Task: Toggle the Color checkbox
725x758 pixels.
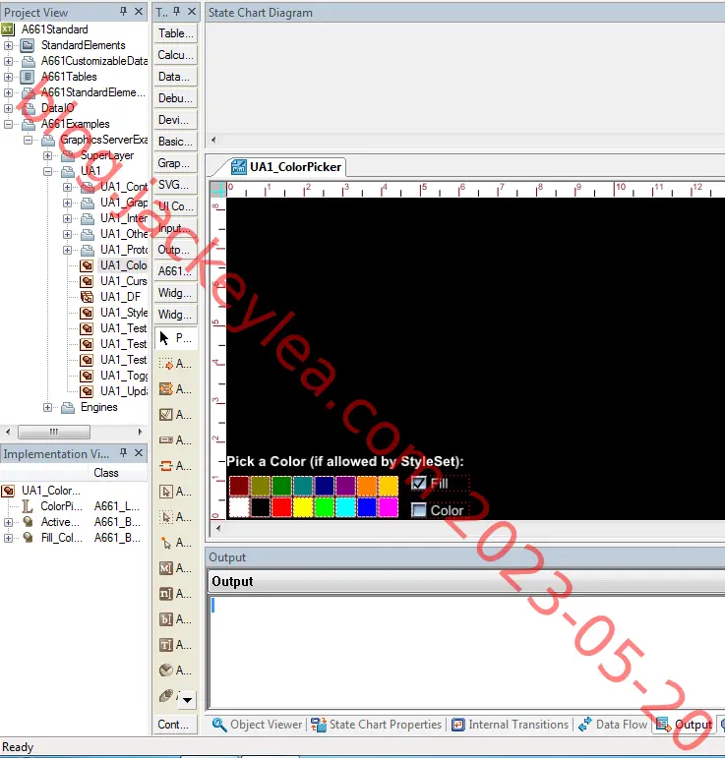Action: 418,510
